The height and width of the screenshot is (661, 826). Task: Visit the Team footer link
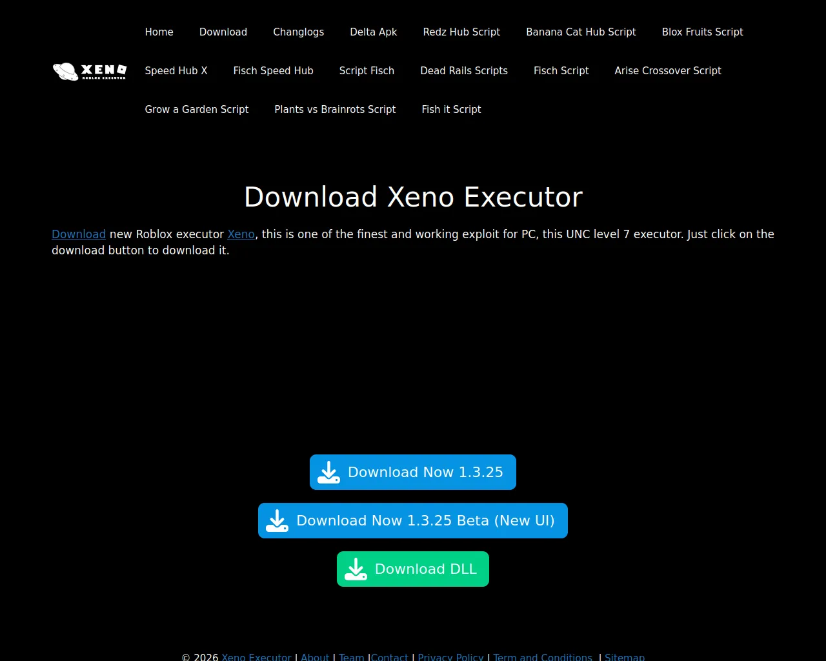352,657
